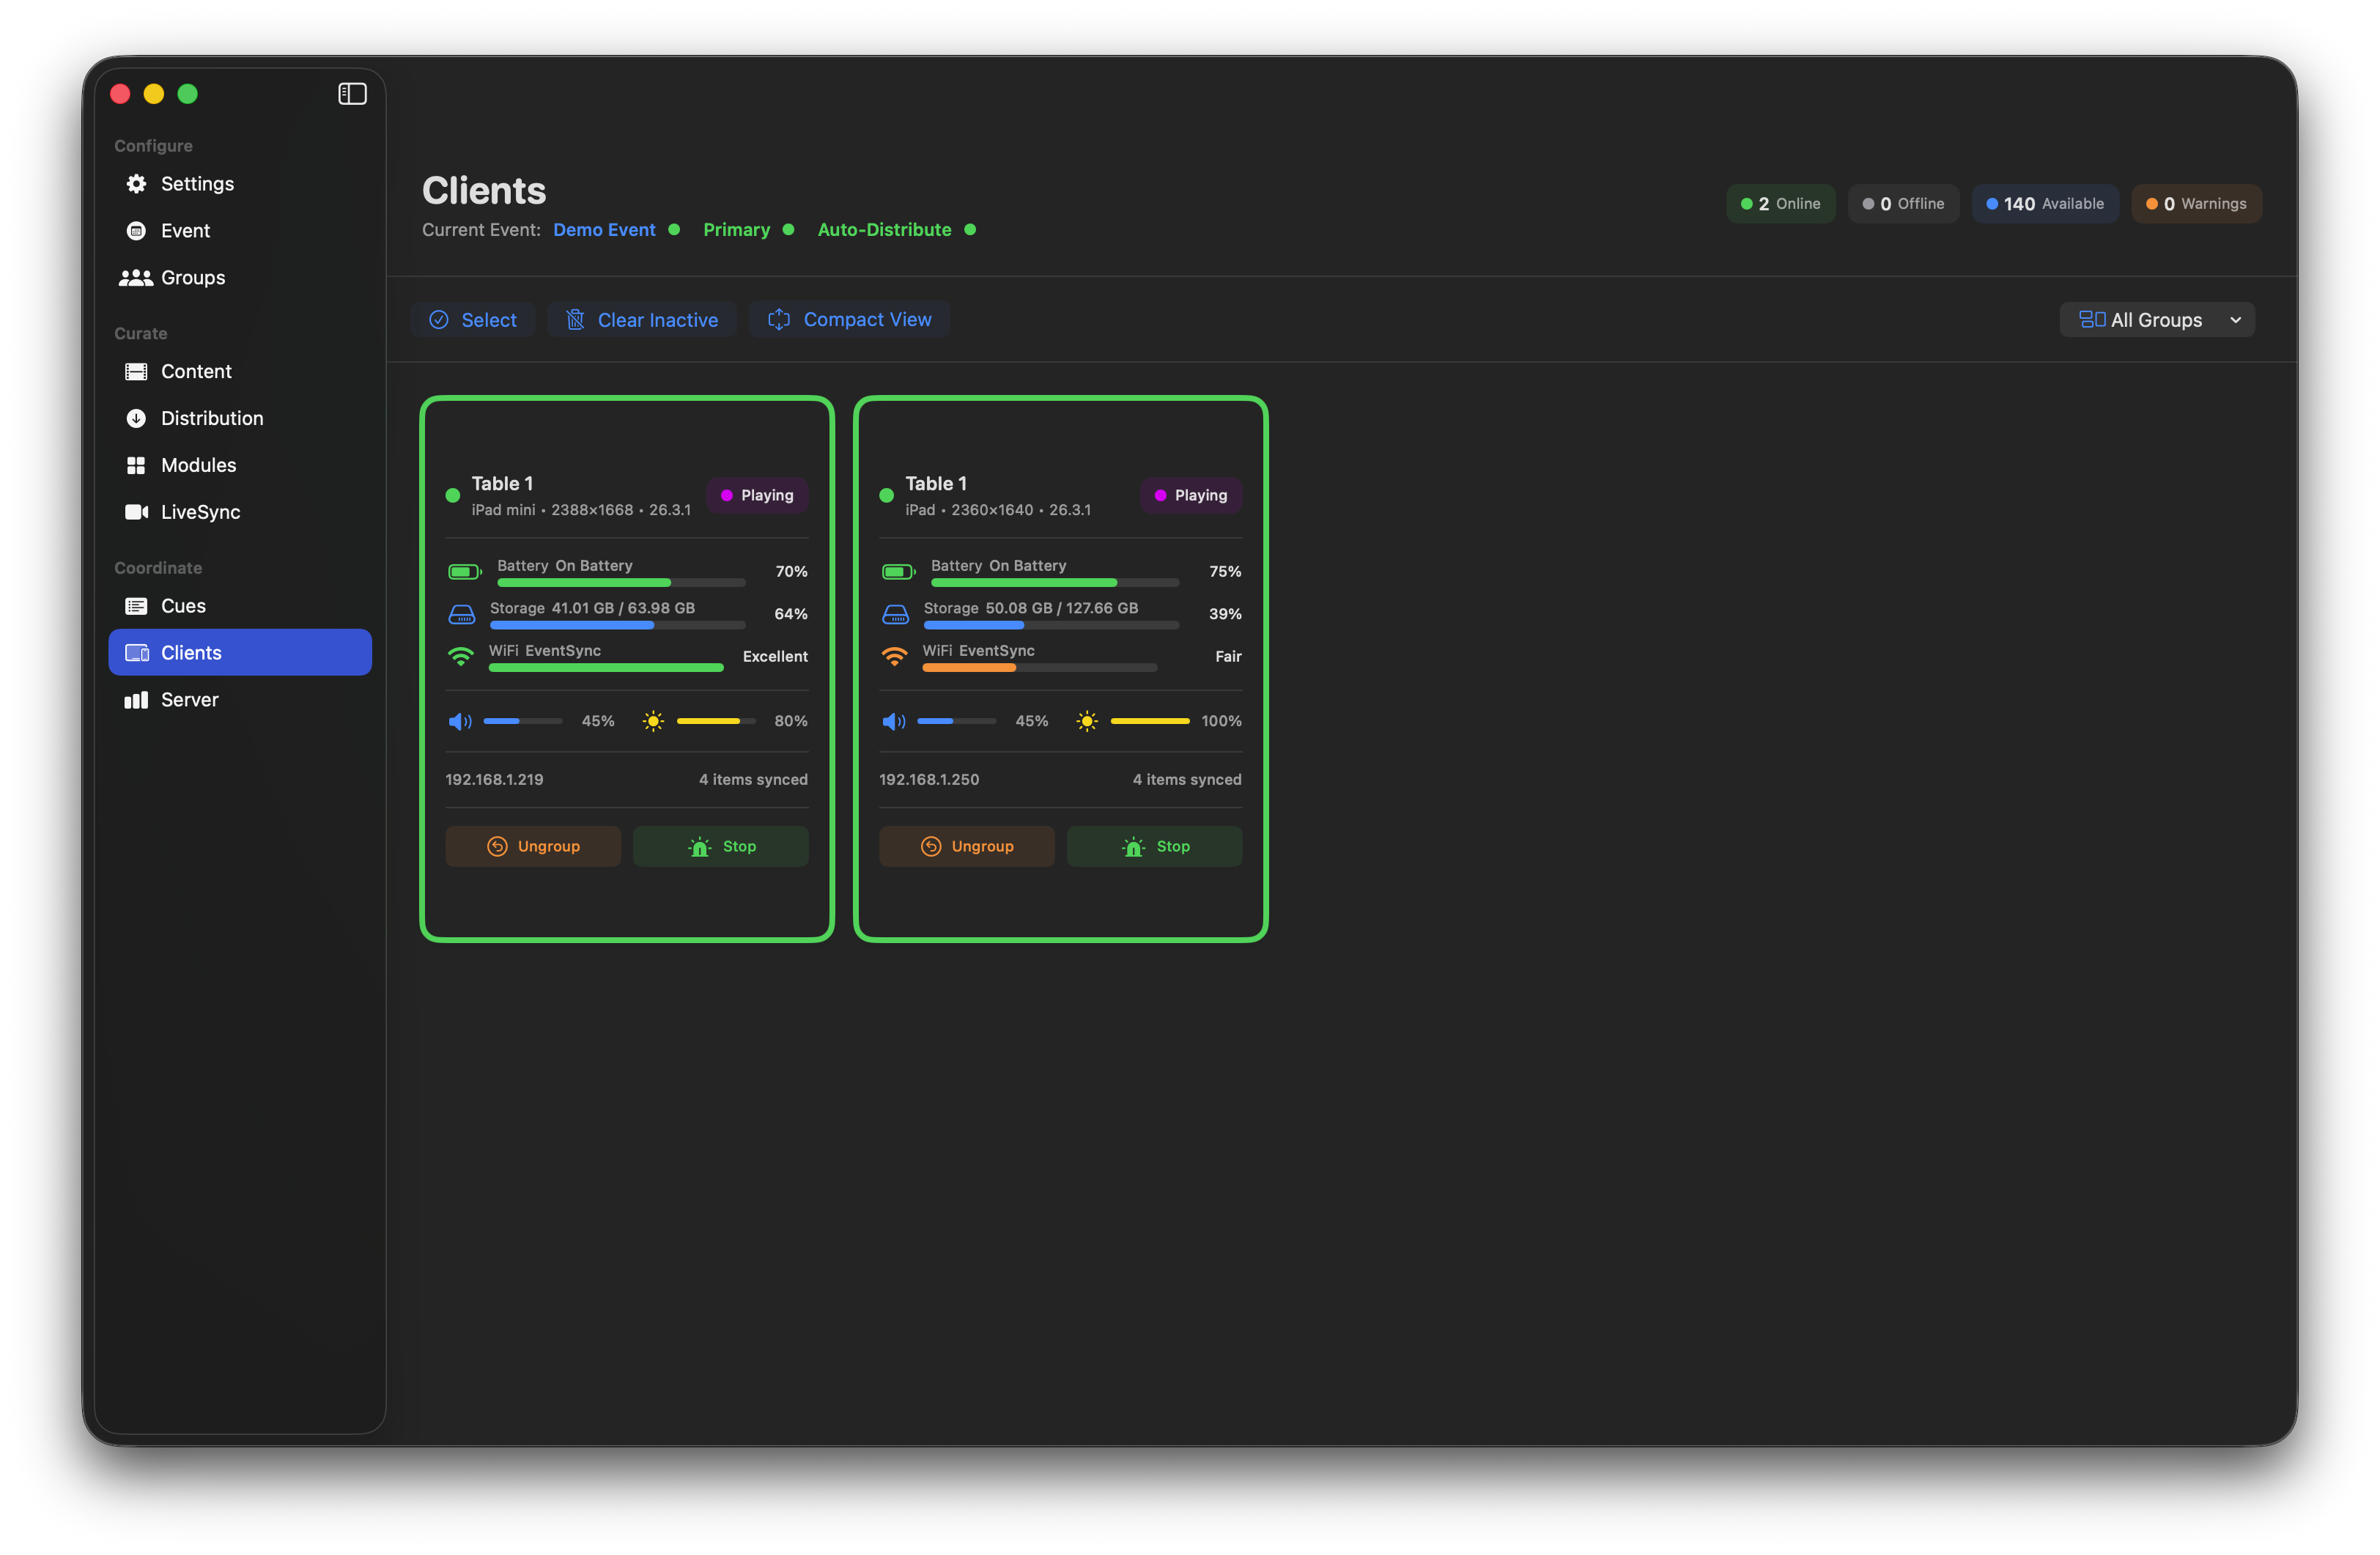Viewport: 2380px width, 1555px height.
Task: Enter Select mode for clients
Action: coord(473,320)
